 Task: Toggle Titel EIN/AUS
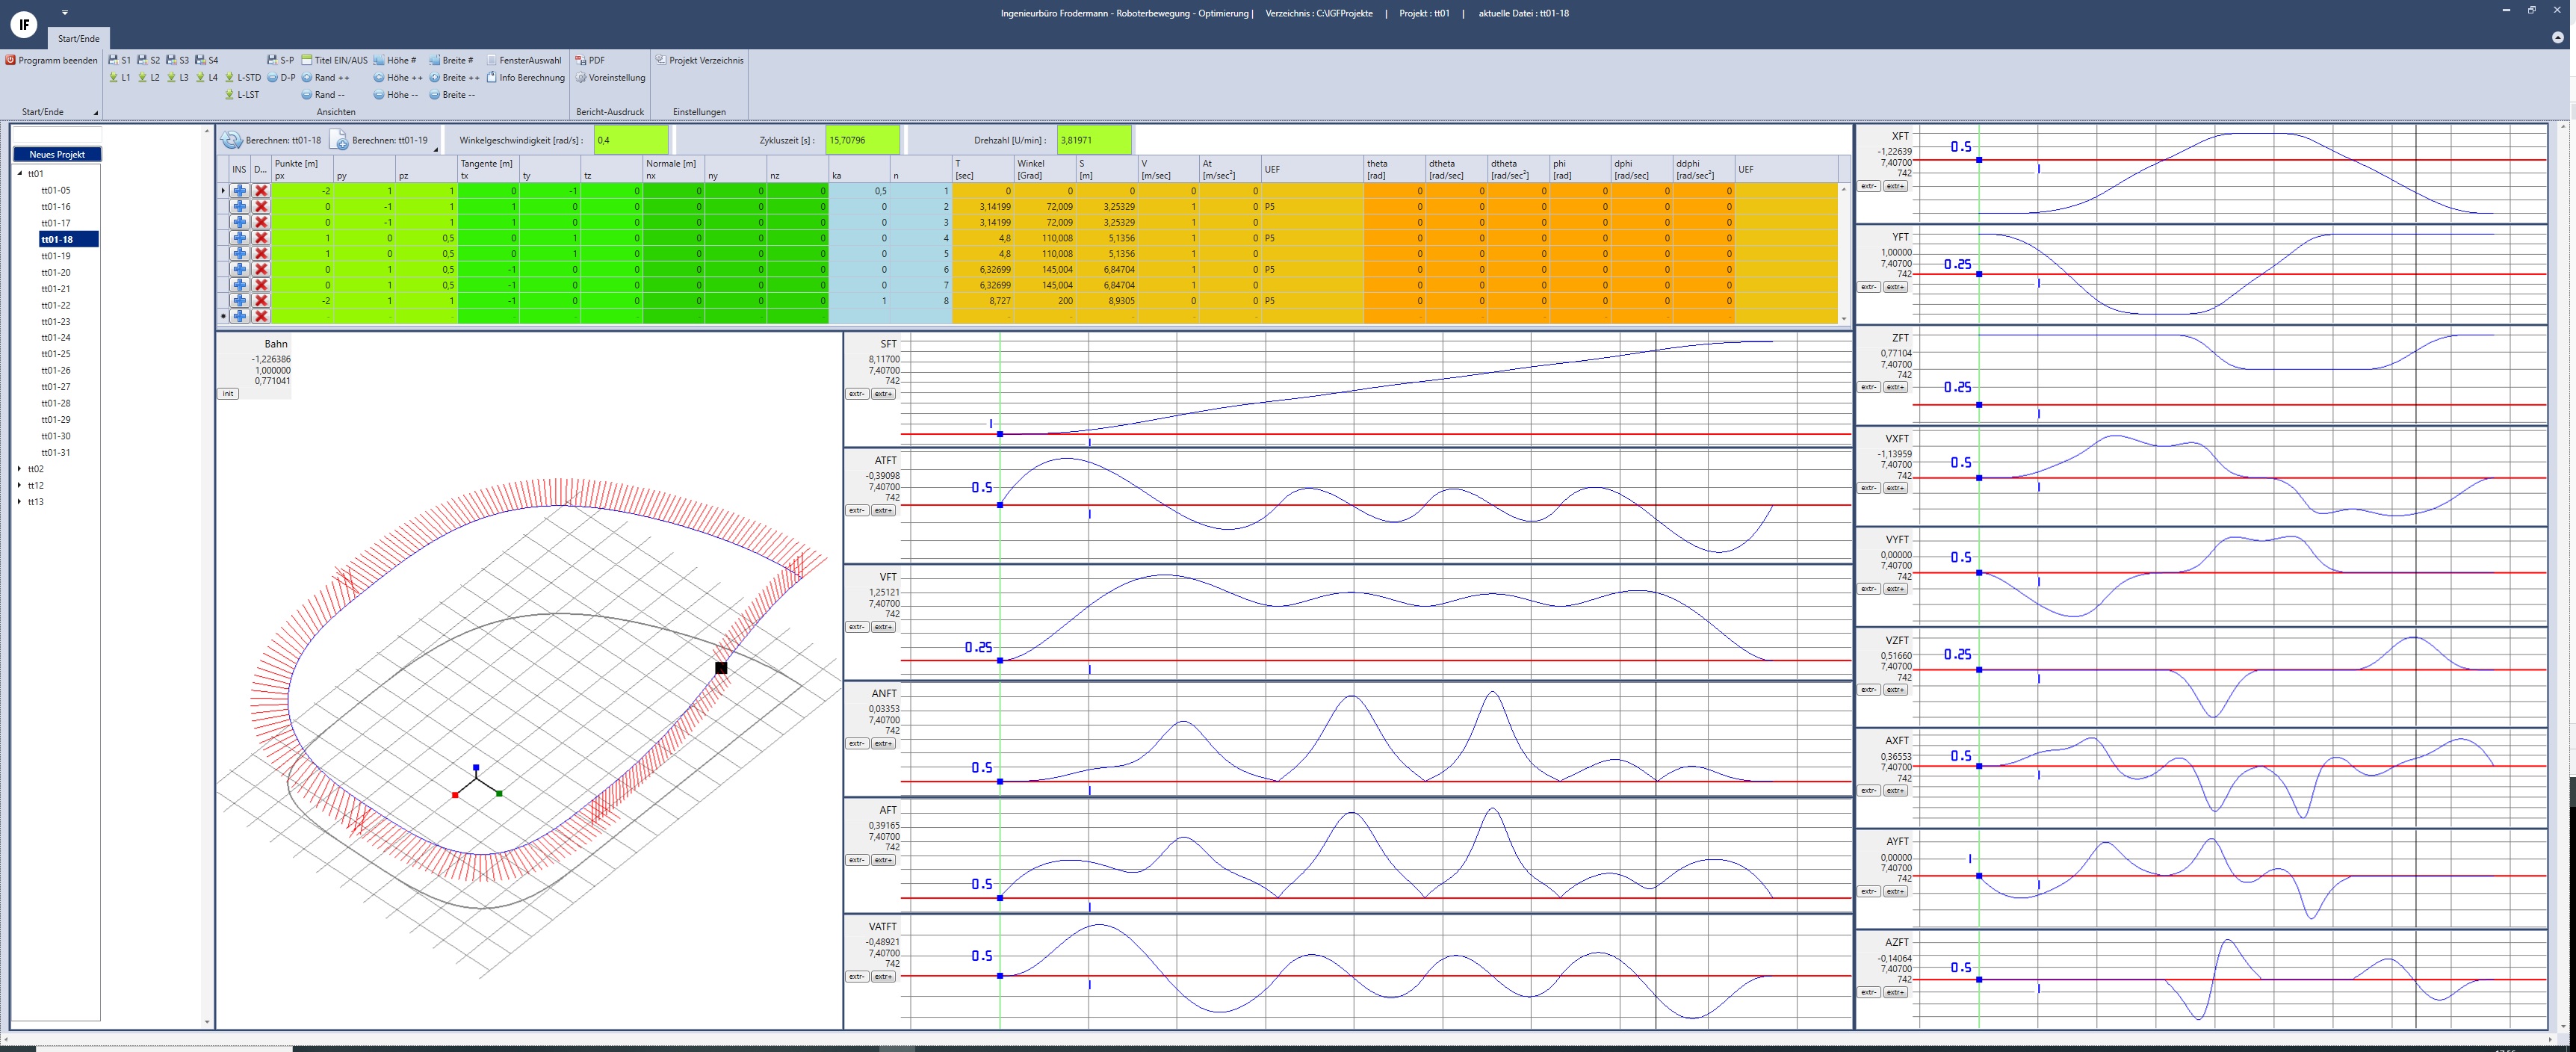click(x=334, y=60)
